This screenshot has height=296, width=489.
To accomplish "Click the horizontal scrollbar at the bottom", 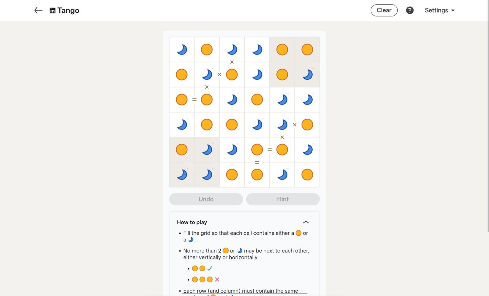I will point(244,294).
